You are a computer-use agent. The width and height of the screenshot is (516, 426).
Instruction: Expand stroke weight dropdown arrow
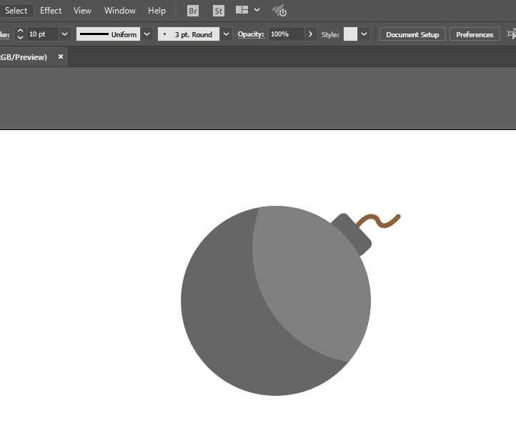pos(64,34)
